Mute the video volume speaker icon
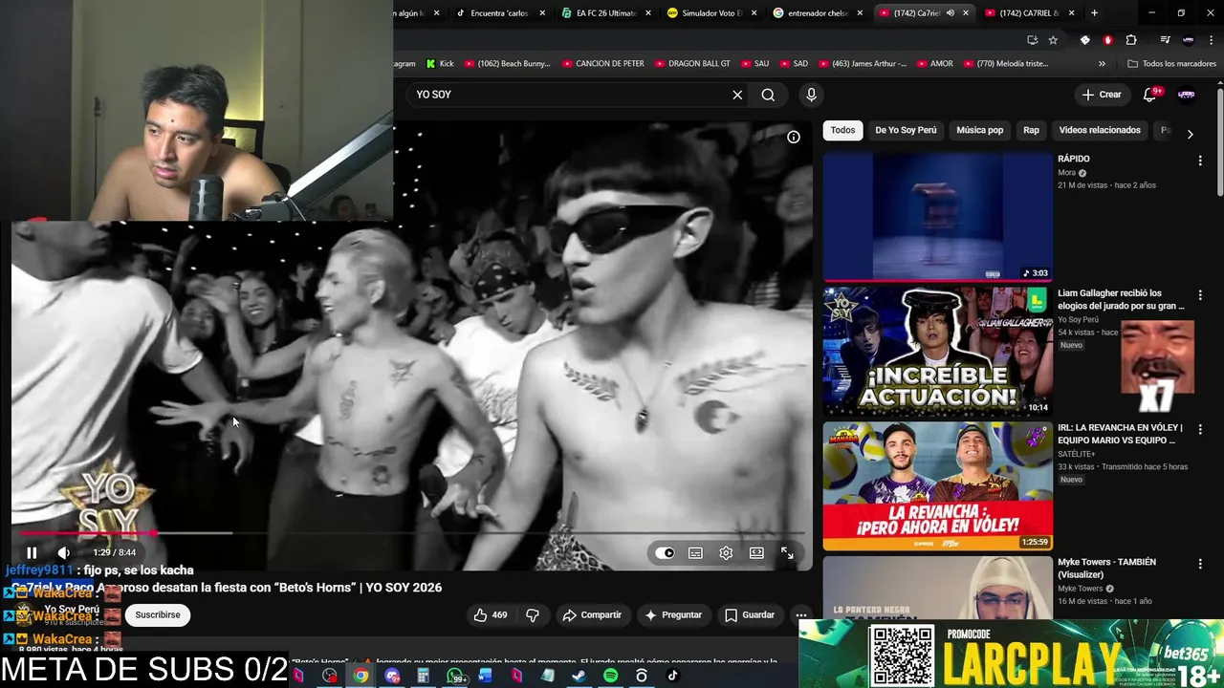Image resolution: width=1224 pixels, height=688 pixels. [x=63, y=552]
